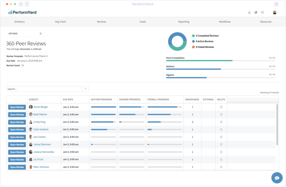
Task: Open Review for Colin Graham
Action: [x=17, y=130]
